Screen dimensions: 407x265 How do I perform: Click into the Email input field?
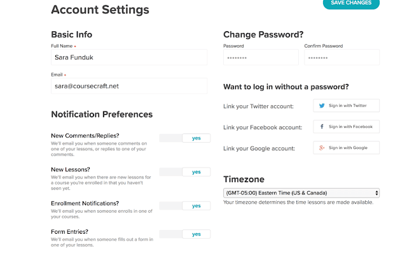[x=129, y=86]
